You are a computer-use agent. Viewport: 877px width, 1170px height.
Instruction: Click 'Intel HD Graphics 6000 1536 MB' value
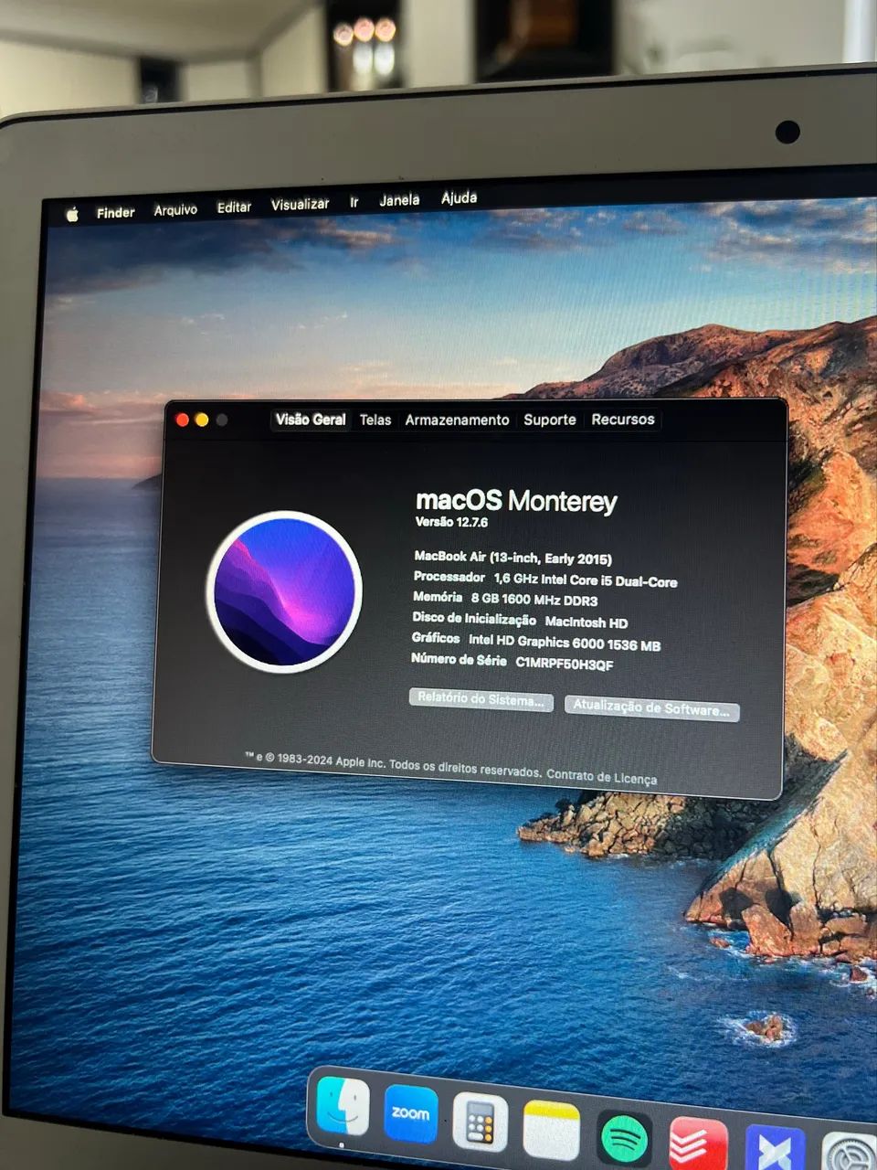click(x=565, y=643)
